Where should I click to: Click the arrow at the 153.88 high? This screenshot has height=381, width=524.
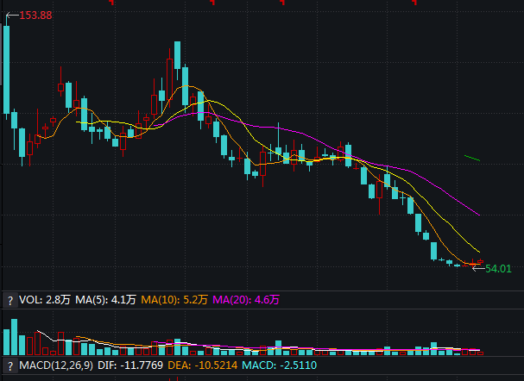click(9, 16)
